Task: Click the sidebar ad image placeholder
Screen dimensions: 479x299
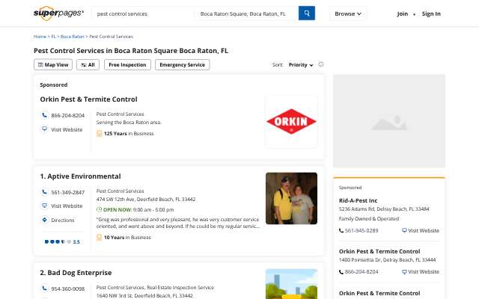Action: pyautogui.click(x=389, y=121)
